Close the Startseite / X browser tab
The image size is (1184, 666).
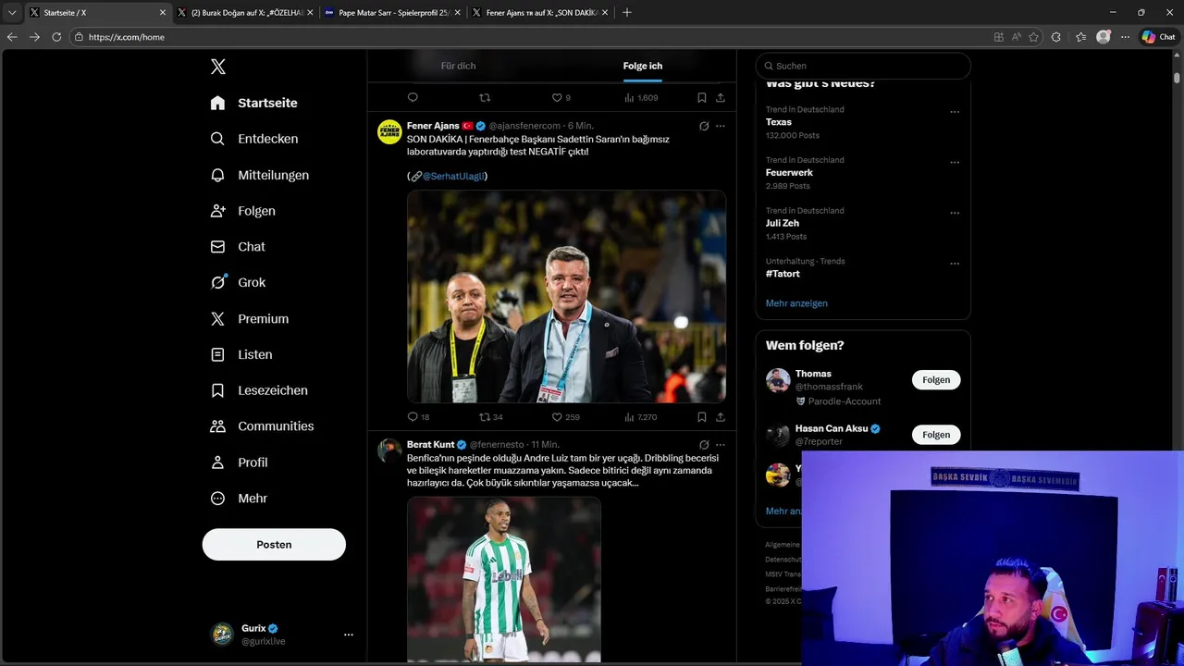(163, 13)
